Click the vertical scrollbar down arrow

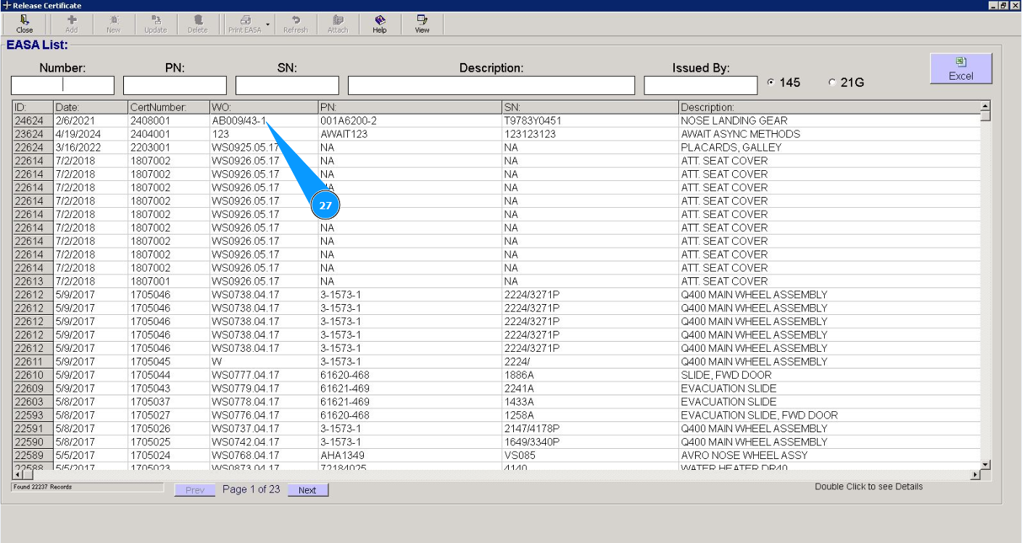point(985,464)
